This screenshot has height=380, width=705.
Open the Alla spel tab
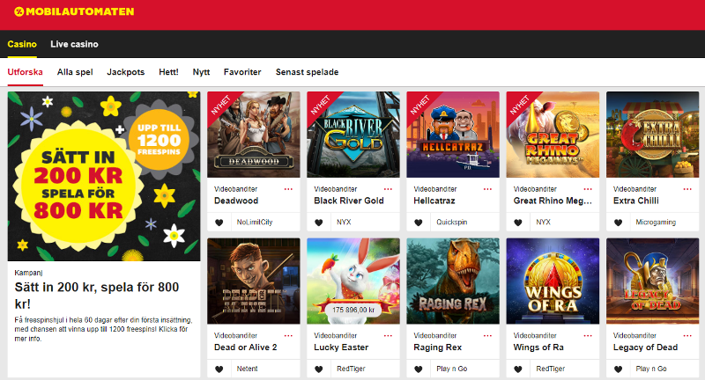[75, 72]
